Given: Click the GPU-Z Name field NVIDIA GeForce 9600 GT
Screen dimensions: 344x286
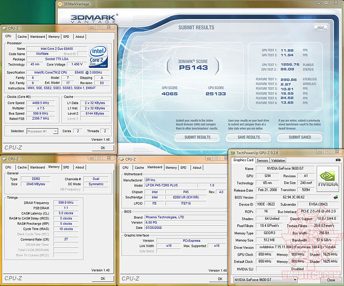Looking at the screenshot, I should pos(285,169).
